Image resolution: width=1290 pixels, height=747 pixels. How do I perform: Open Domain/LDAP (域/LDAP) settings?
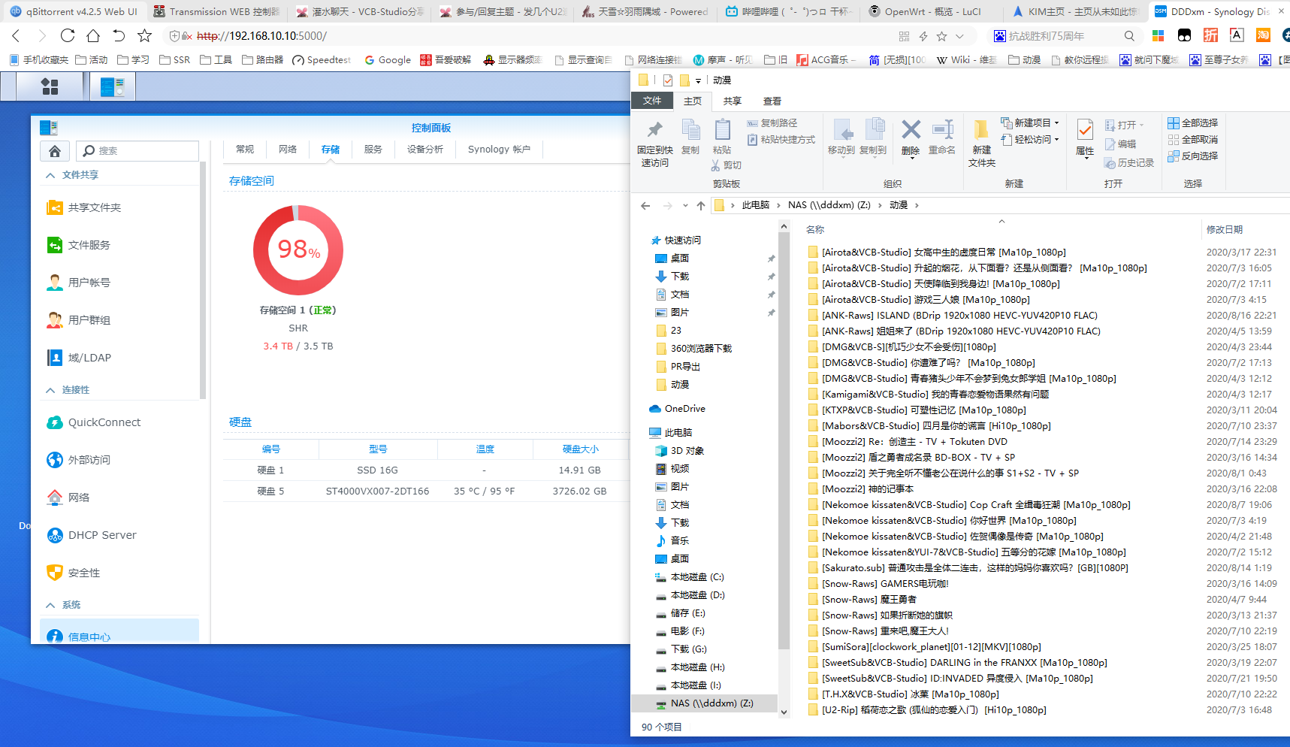[78, 358]
